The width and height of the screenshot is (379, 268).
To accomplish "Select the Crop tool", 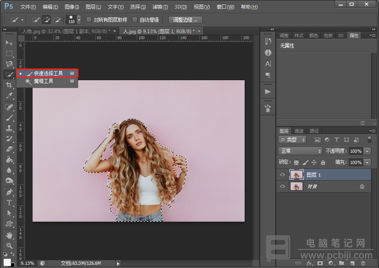I will [x=9, y=85].
